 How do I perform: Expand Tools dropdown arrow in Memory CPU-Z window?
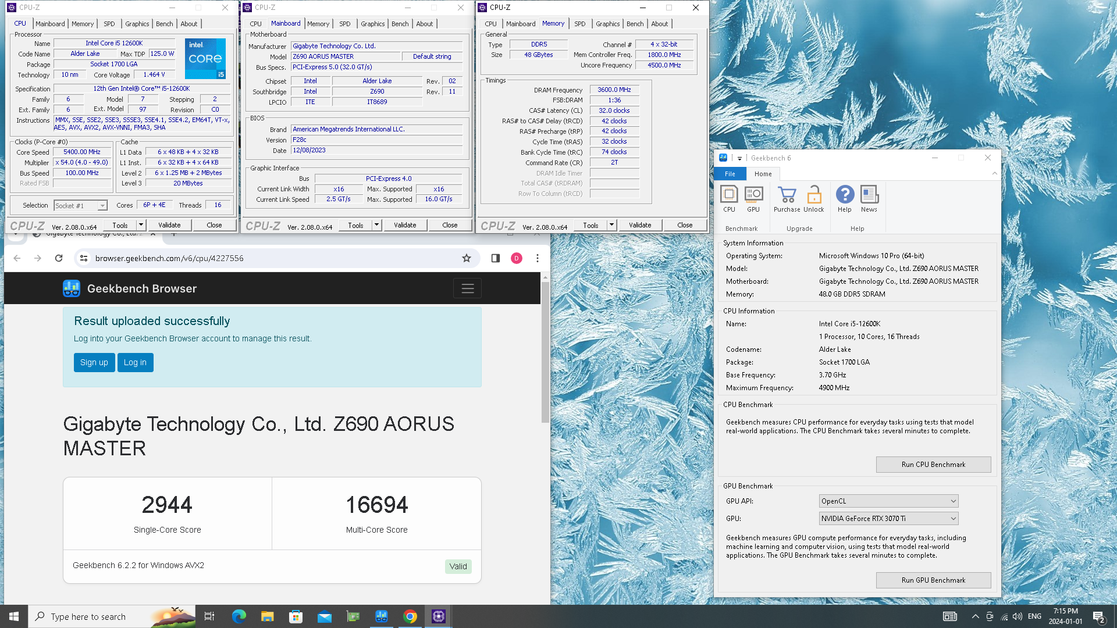point(611,225)
